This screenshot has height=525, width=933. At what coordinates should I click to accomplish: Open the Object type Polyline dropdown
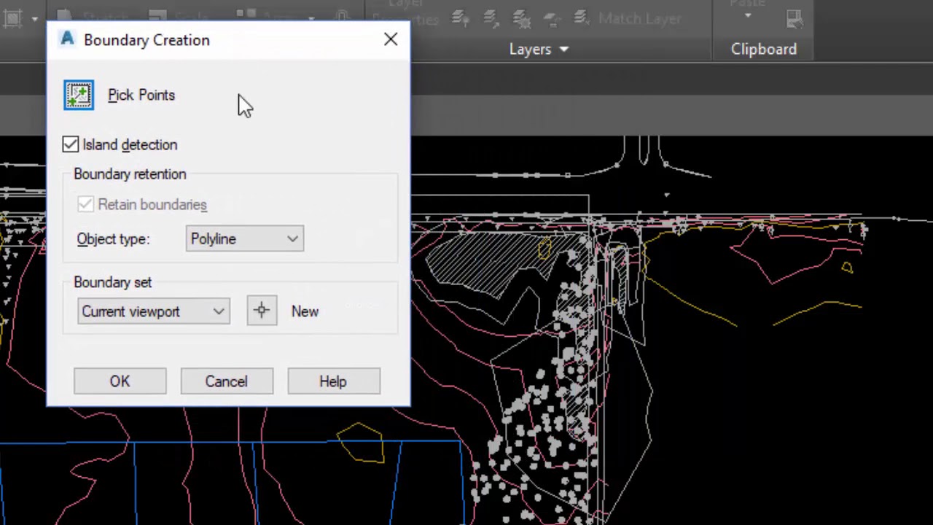[x=245, y=238]
